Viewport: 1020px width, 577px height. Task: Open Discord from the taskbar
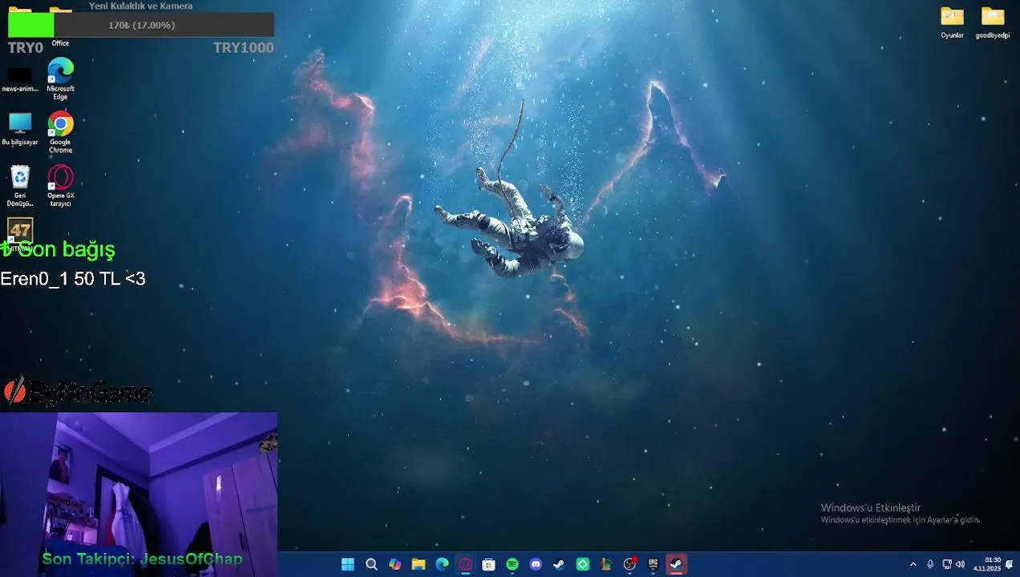tap(536, 564)
